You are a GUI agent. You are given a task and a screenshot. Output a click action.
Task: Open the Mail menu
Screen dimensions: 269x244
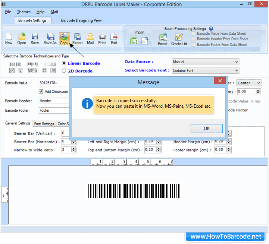point(54,12)
